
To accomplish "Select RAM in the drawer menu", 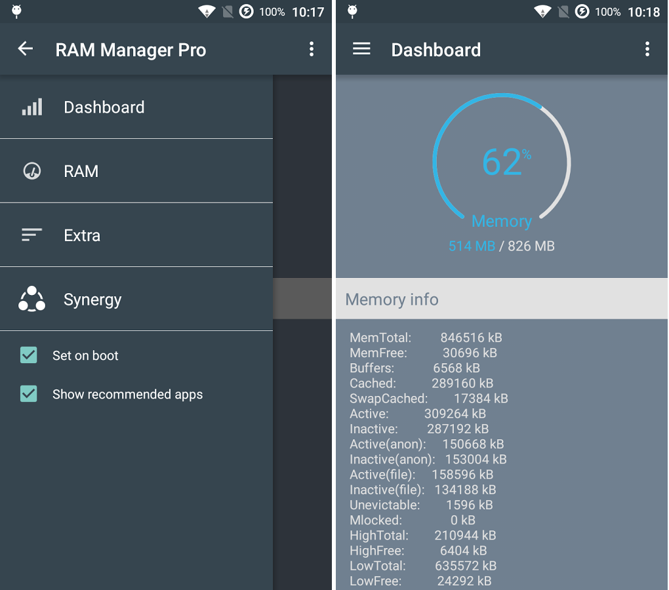I will pos(136,171).
